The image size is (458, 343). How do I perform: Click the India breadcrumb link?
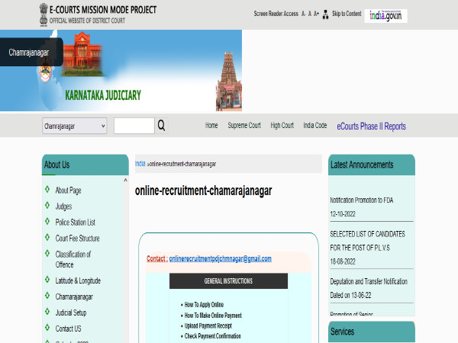tap(140, 164)
